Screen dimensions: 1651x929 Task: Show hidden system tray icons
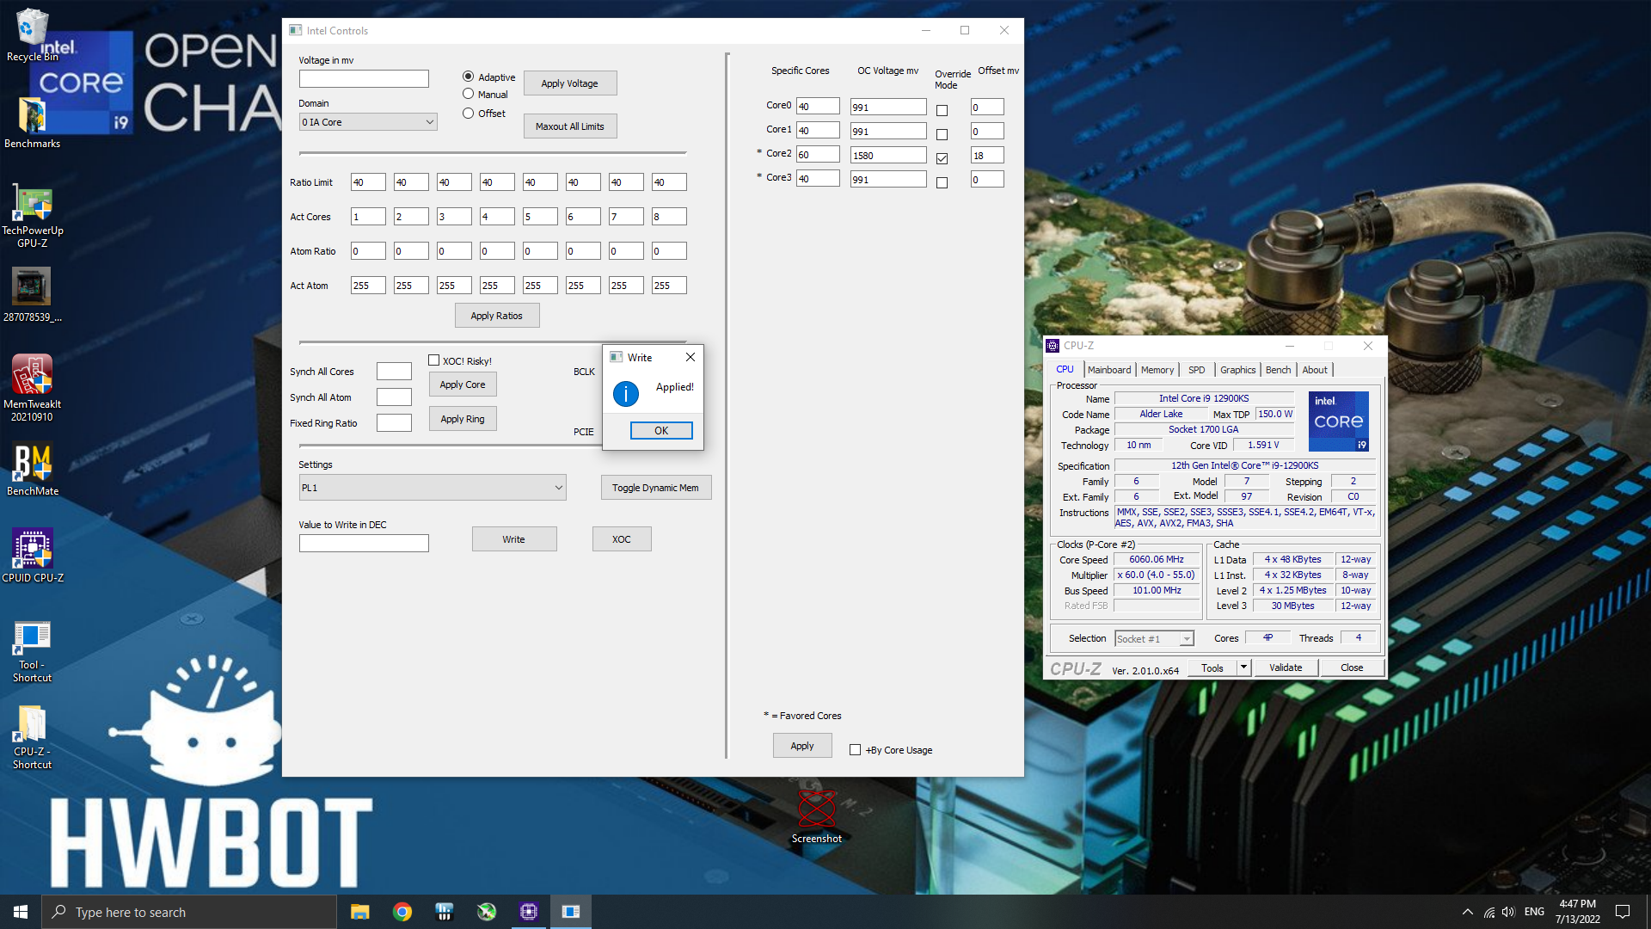click(1467, 912)
